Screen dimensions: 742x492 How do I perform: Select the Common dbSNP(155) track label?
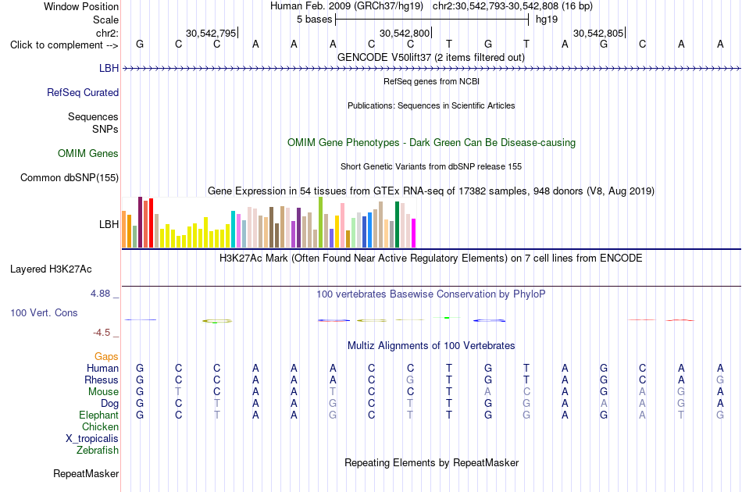pyautogui.click(x=70, y=177)
